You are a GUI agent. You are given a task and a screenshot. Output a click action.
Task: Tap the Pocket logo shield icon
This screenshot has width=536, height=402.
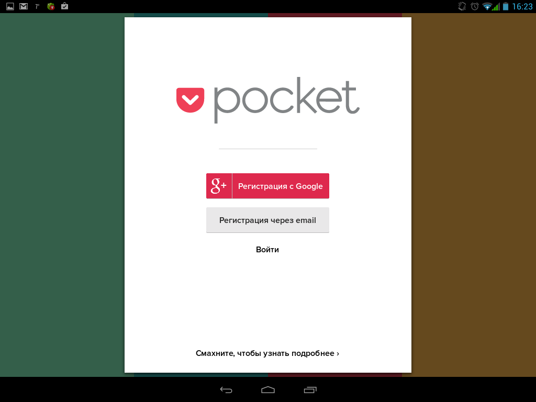[190, 100]
